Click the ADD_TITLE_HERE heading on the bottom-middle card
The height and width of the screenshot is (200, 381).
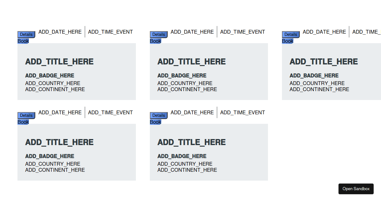click(x=191, y=142)
